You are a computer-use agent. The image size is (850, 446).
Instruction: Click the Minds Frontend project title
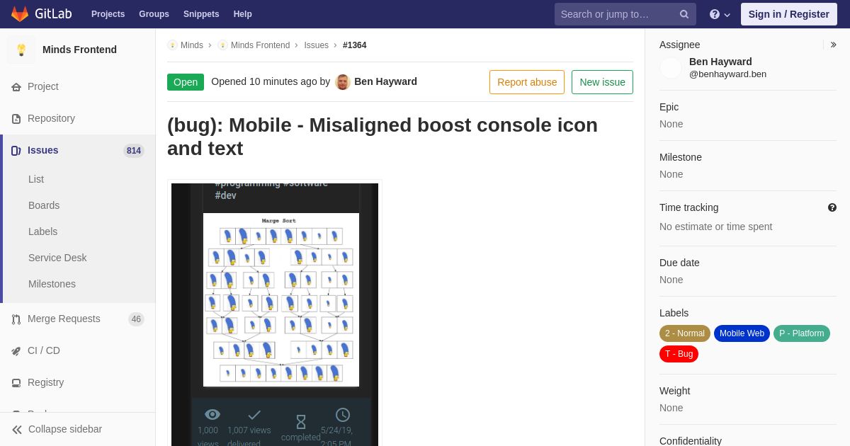79,50
